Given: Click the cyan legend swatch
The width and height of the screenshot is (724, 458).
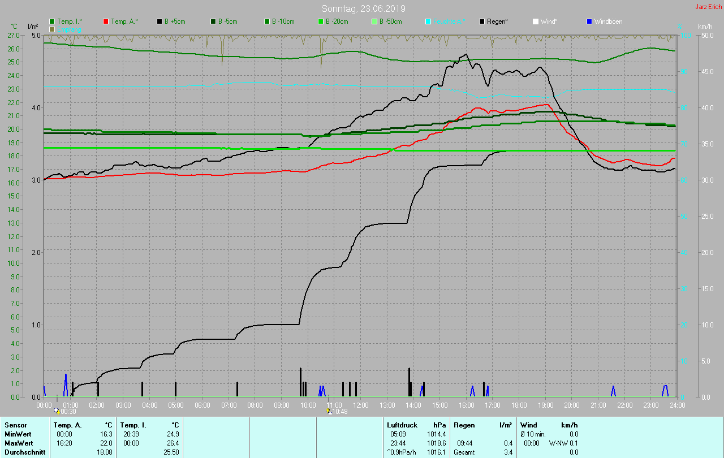Looking at the screenshot, I should pyautogui.click(x=428, y=21).
